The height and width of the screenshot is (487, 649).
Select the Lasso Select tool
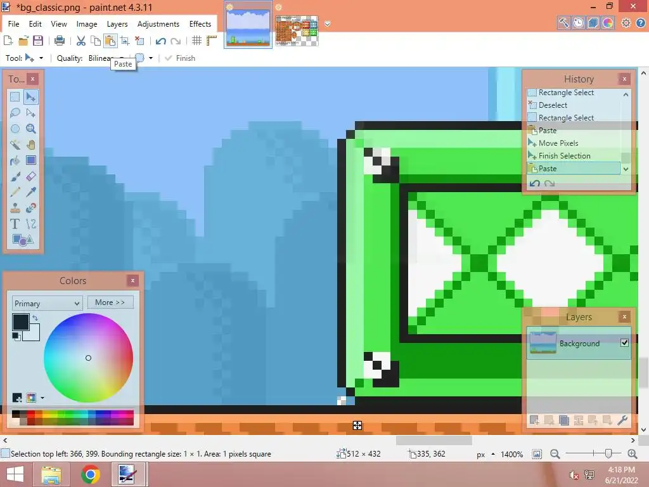15,113
